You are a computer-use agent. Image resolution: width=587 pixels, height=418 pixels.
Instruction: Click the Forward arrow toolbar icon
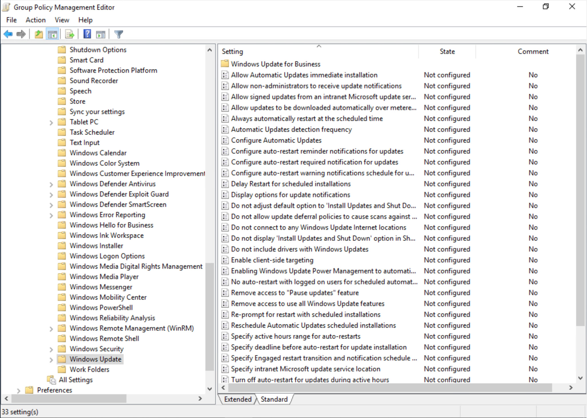tap(21, 34)
